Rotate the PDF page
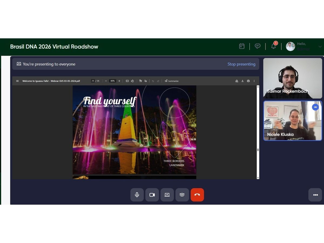This screenshot has height=243, width=324. (x=133, y=81)
